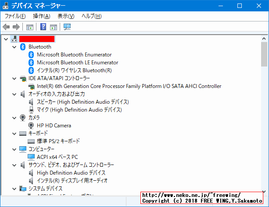The height and width of the screenshot is (207, 269).
Task: Click the Bluetooth category icon
Action: click(23, 47)
